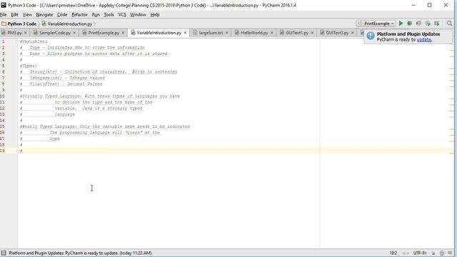Click the rightmost run toolbar icon
The width and height of the screenshot is (457, 257).
click(436, 24)
